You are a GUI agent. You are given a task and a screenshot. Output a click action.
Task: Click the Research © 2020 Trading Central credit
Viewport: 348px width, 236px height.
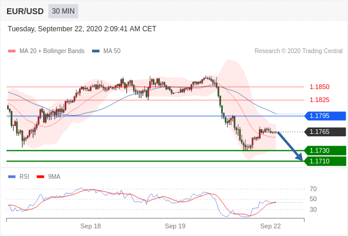point(298,51)
